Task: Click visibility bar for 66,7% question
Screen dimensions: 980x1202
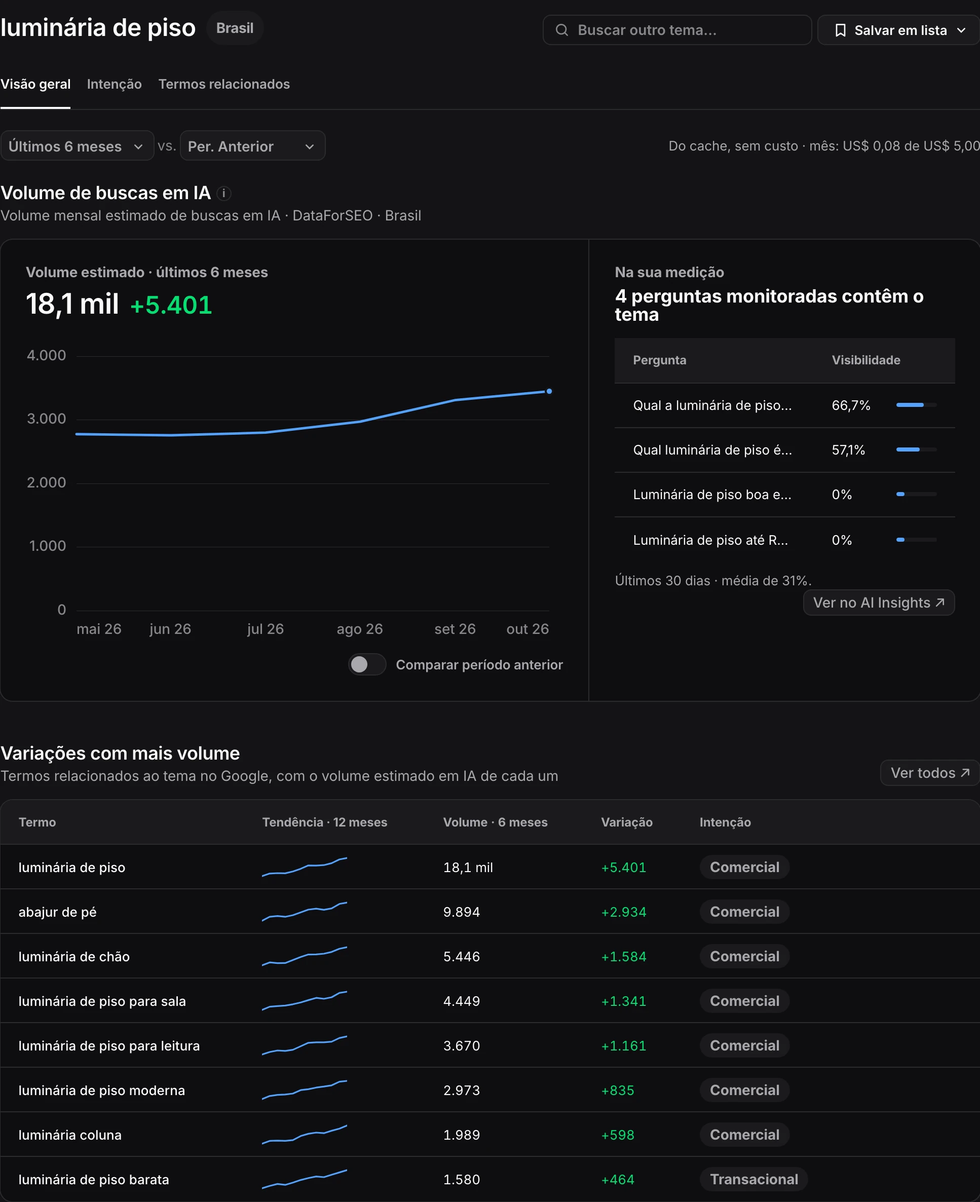Action: 916,405
